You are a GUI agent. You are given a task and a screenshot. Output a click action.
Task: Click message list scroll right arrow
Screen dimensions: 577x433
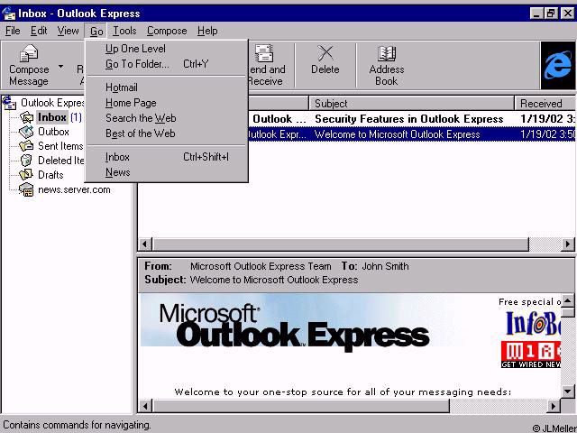coord(568,244)
